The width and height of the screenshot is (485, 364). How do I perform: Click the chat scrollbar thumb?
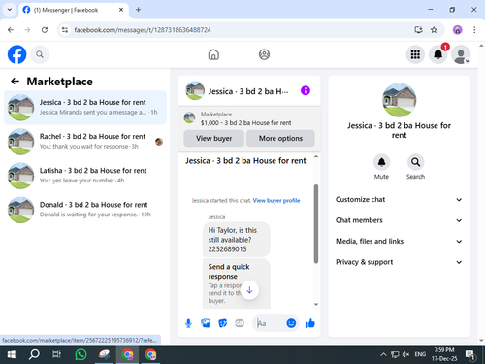point(316,224)
